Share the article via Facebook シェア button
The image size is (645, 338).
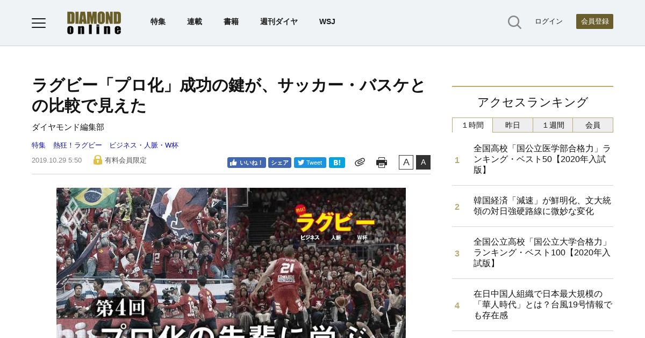click(279, 163)
